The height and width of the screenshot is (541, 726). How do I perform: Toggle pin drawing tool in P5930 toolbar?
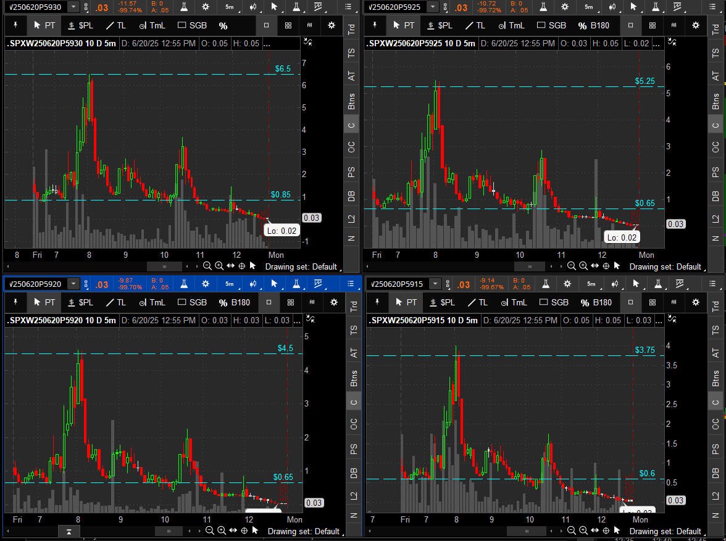(x=16, y=25)
